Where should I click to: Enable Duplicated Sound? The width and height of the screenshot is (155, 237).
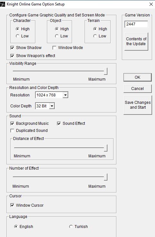pyautogui.click(x=12, y=131)
